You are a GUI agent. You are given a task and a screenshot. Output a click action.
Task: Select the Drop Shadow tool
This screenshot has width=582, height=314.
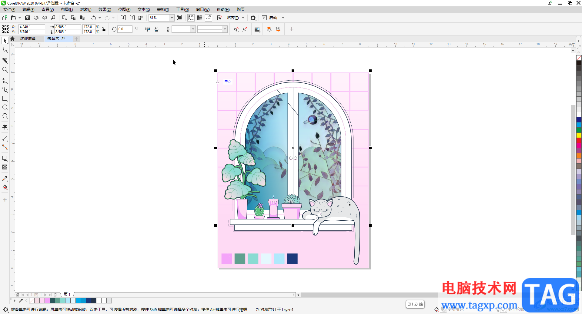(x=5, y=158)
